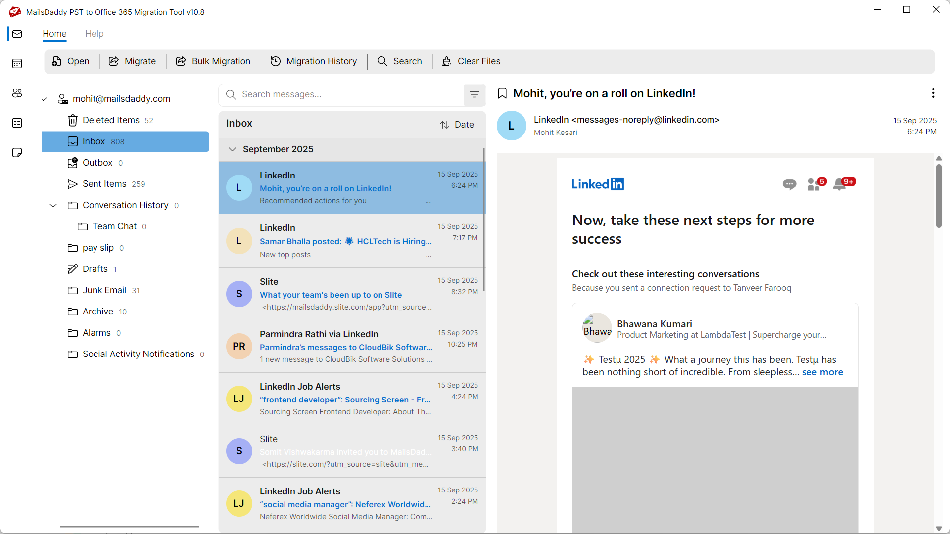This screenshot has height=534, width=950.
Task: Click the message list scrollbar
Action: click(484, 220)
